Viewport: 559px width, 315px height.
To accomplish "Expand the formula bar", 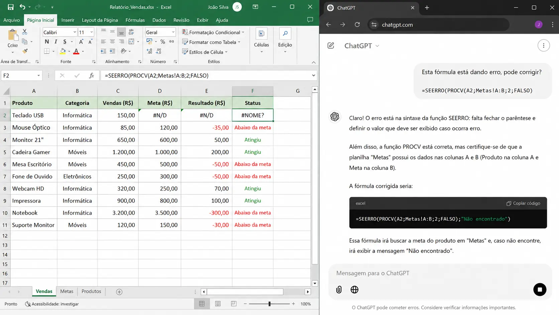I will pyautogui.click(x=313, y=76).
